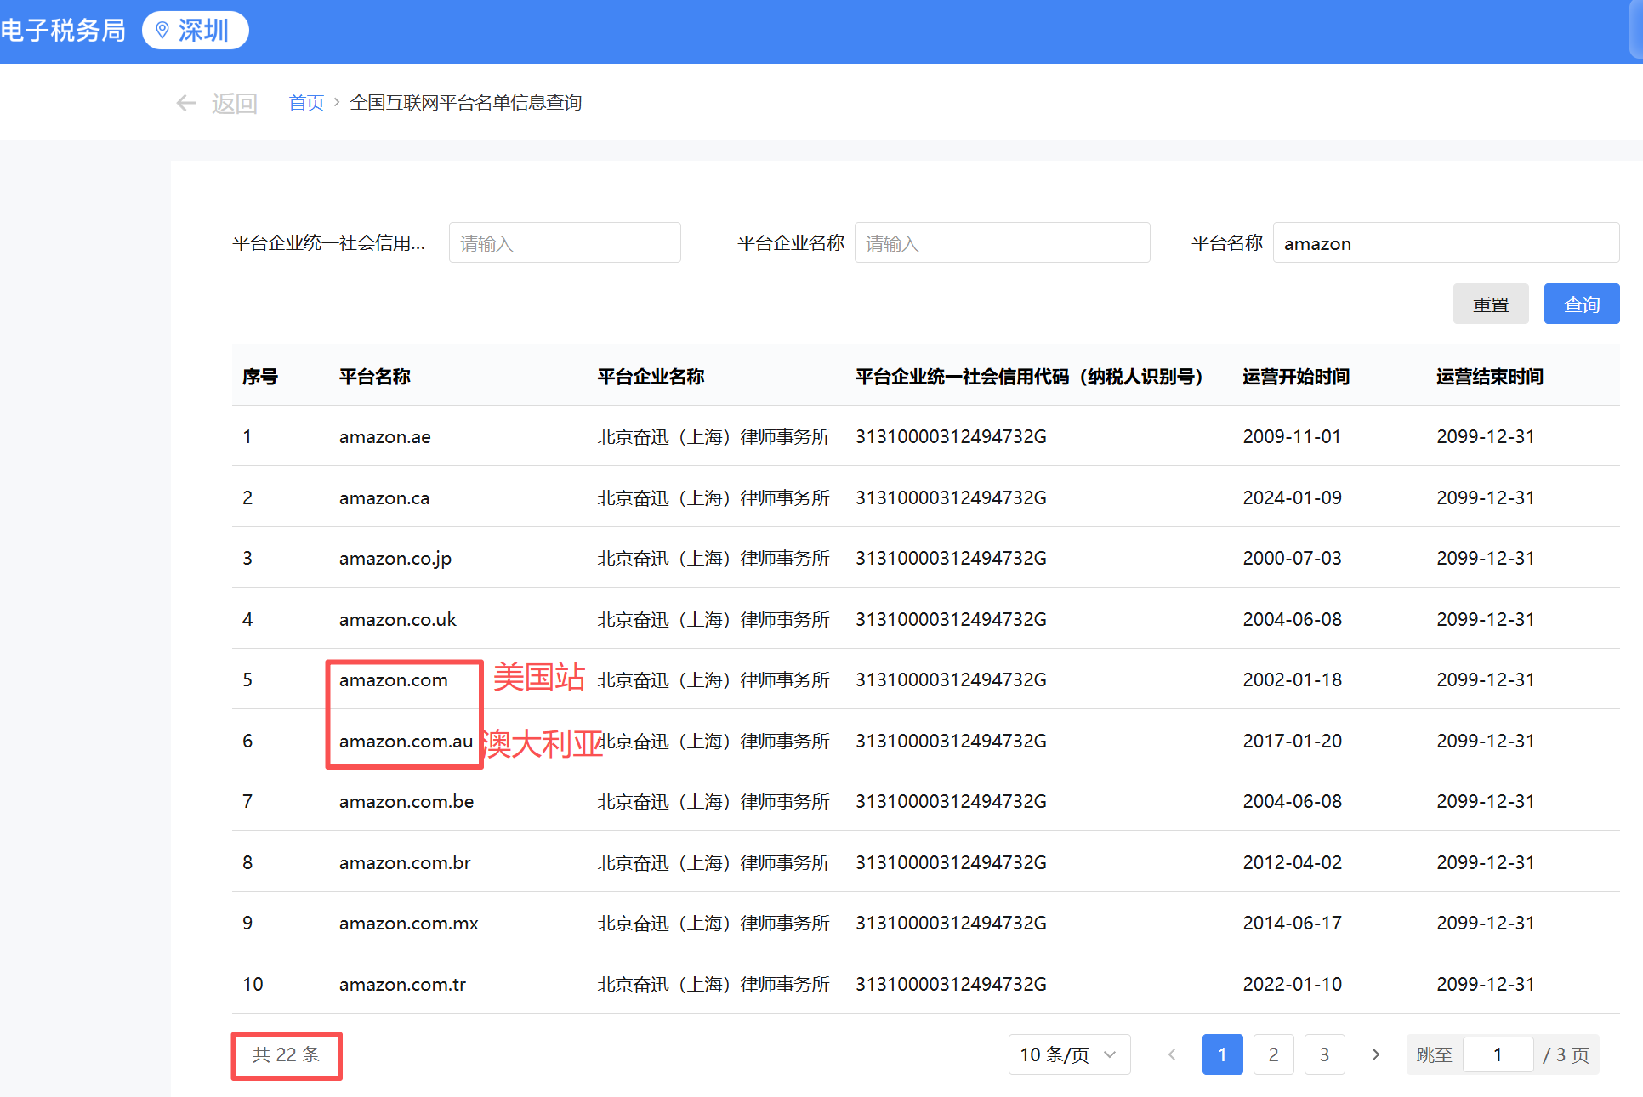Select the amazon.com.au row entry

point(406,742)
